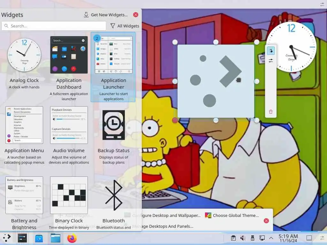The height and width of the screenshot is (245, 327).
Task: Select the Application Dashboard widget thumbnail
Action: point(69,55)
